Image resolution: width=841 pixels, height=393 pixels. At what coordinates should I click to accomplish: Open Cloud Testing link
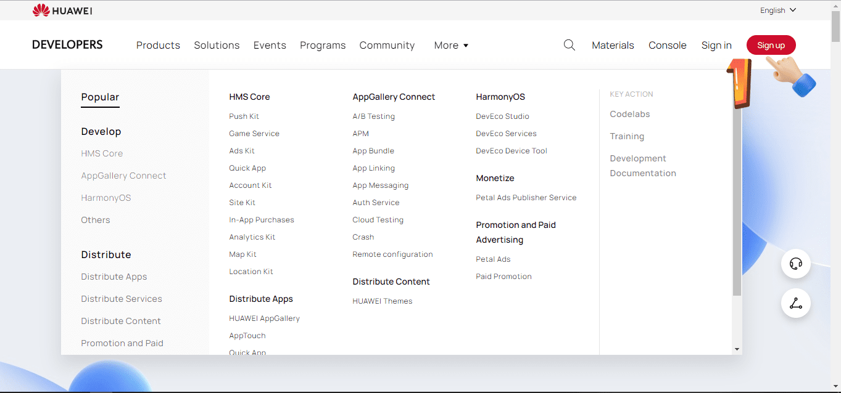click(378, 220)
